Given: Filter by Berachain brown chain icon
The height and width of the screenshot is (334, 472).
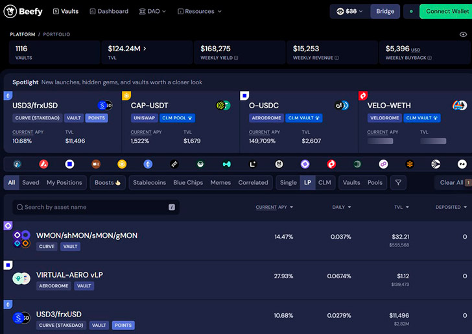Looking at the screenshot, I should coord(96,164).
